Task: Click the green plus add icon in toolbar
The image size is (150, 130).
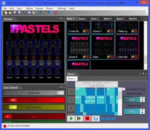Action: click(x=40, y=13)
